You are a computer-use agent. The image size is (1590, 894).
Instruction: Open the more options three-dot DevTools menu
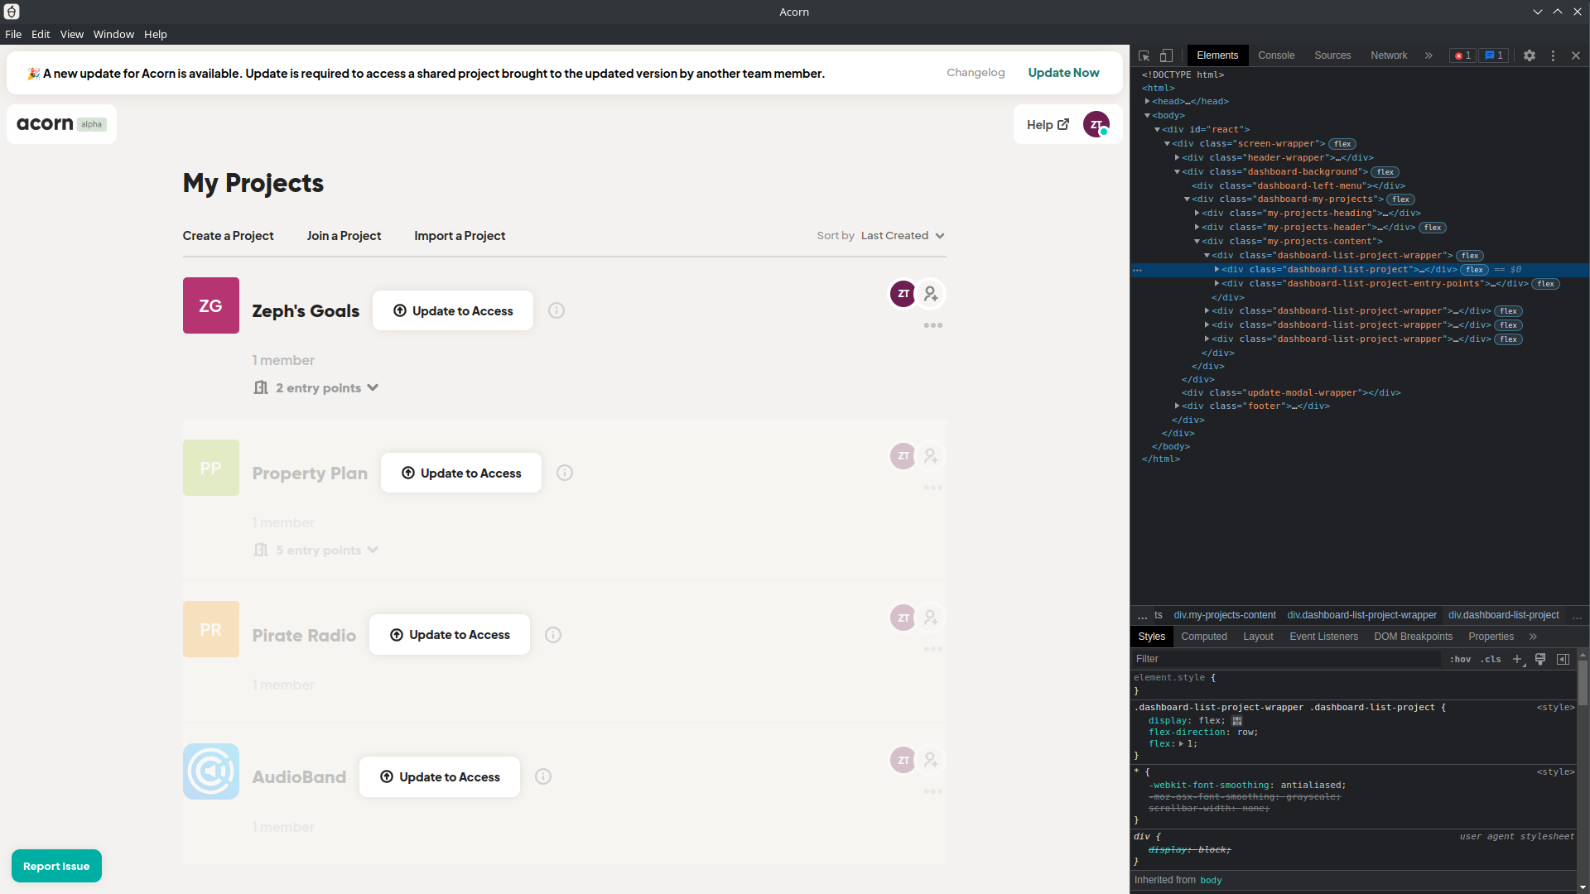coord(1554,55)
